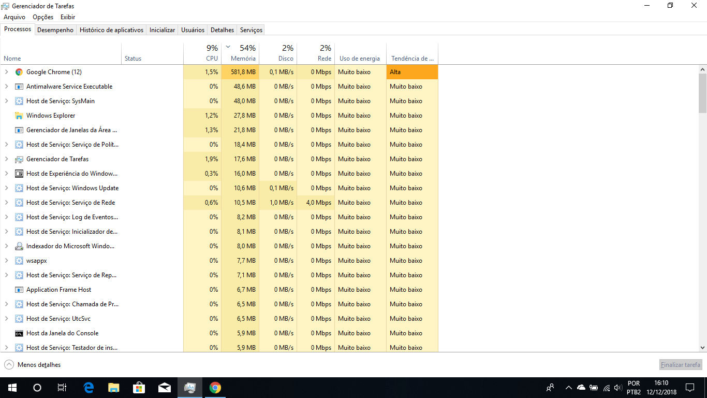Open the Exibir menu

pyautogui.click(x=68, y=17)
